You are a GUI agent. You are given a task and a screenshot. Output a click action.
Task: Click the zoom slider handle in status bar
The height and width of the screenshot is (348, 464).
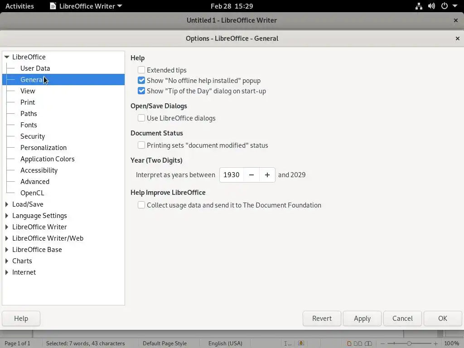pos(409,343)
